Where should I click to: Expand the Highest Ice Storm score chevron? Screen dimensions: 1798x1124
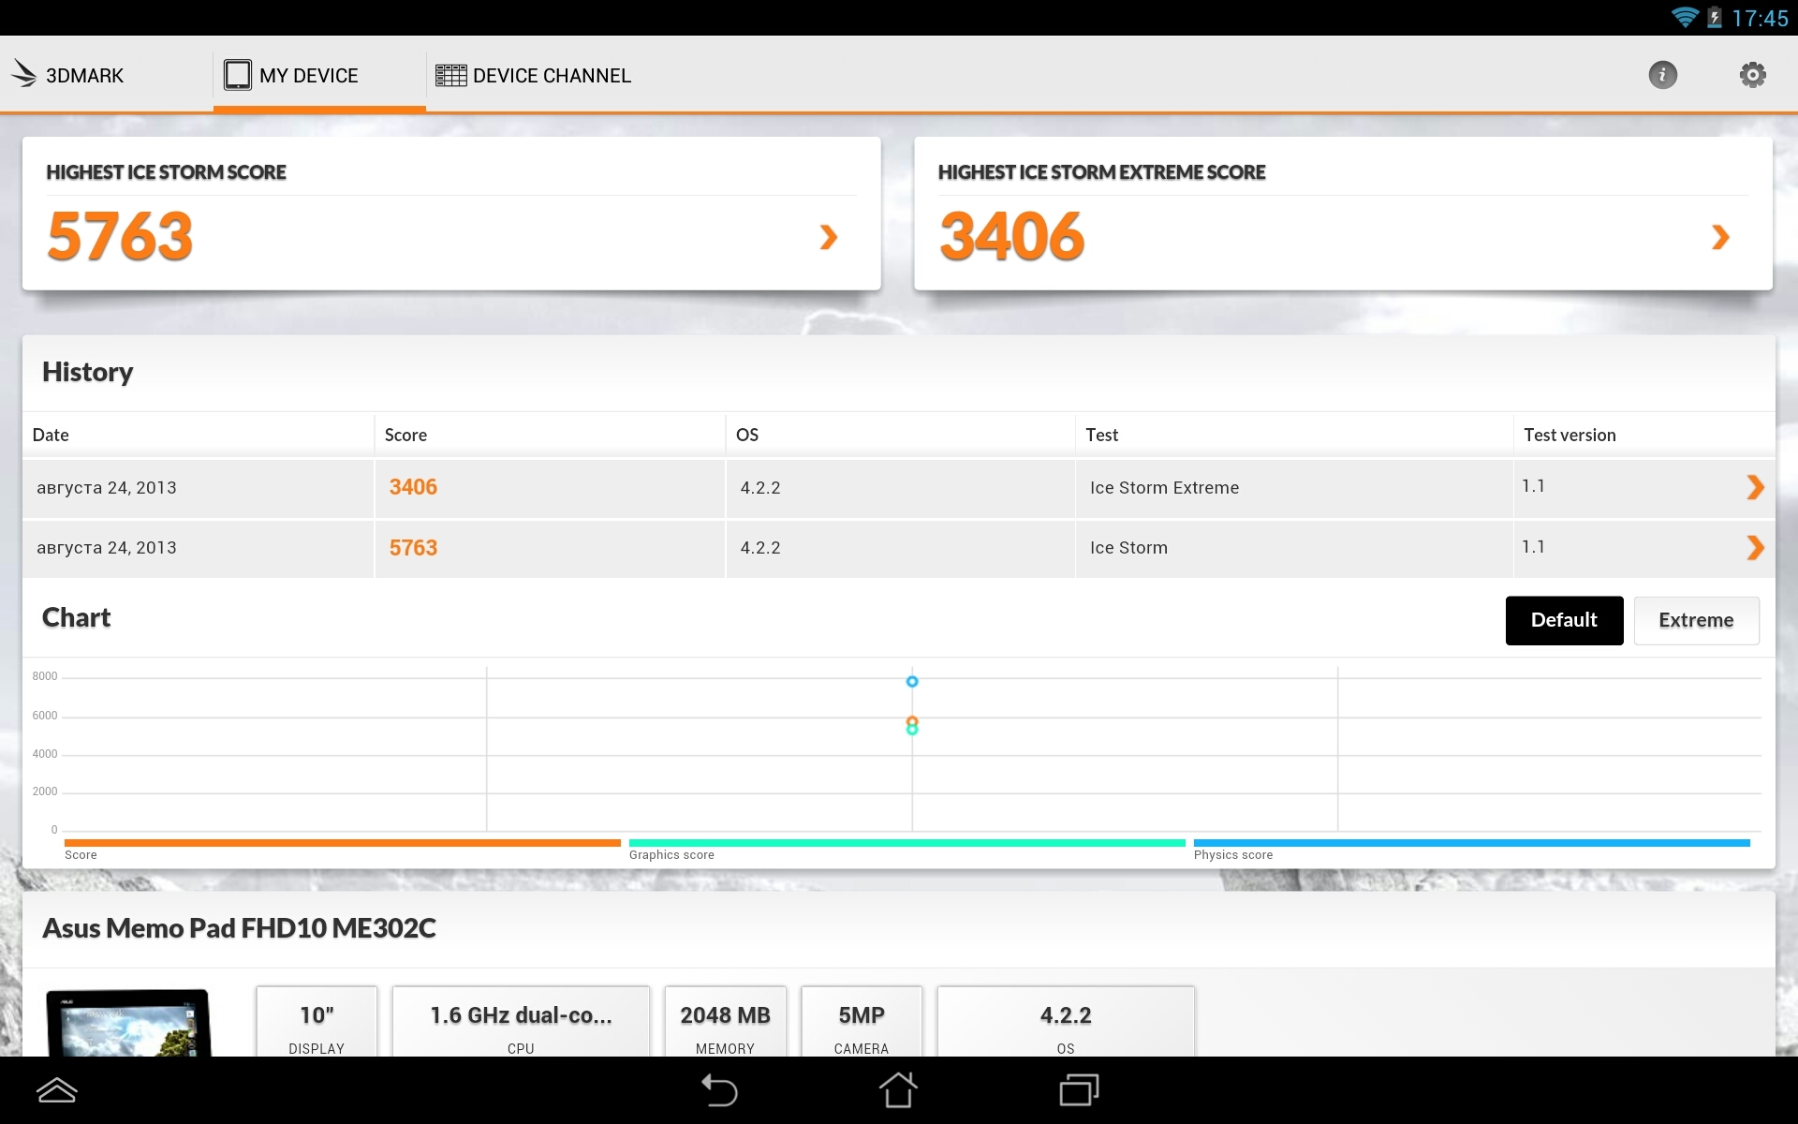tap(828, 237)
